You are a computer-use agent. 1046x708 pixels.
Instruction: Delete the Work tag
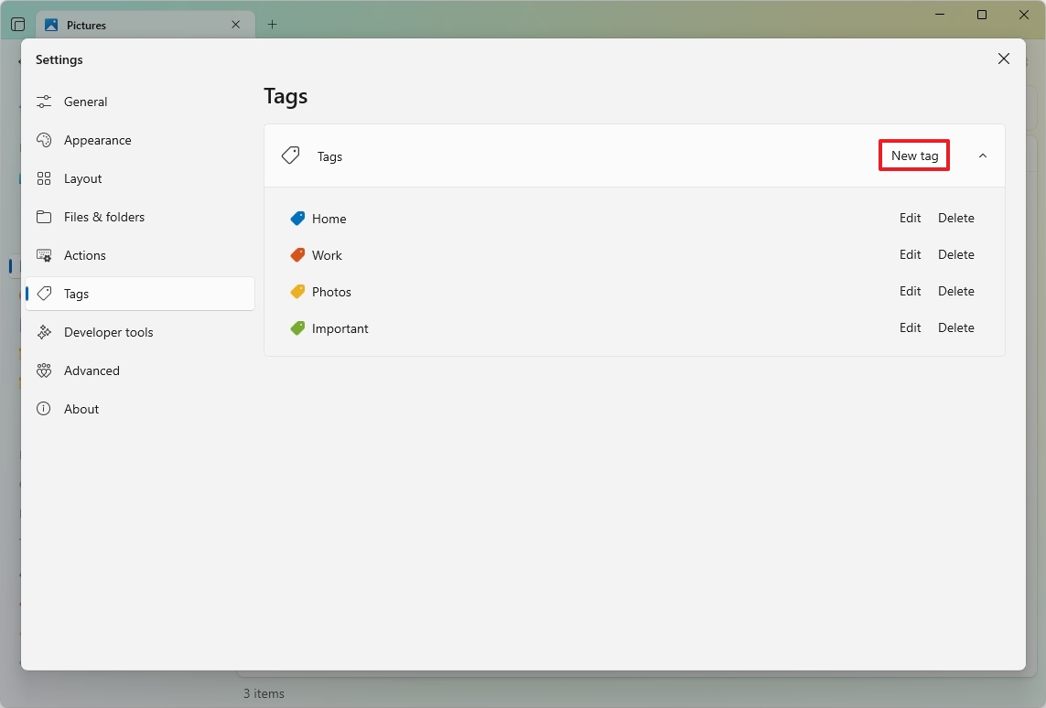[x=956, y=254]
